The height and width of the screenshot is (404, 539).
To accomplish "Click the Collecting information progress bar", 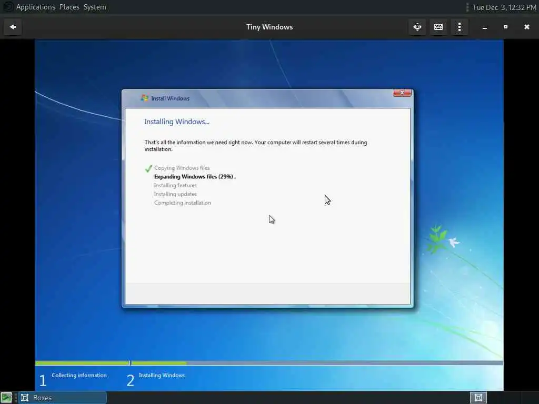I will 82,363.
